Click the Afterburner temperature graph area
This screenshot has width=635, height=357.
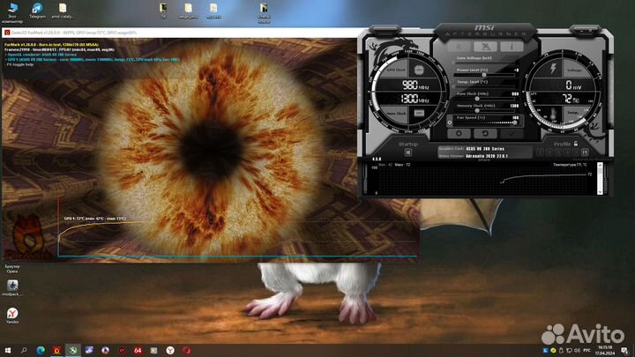pyautogui.click(x=482, y=181)
